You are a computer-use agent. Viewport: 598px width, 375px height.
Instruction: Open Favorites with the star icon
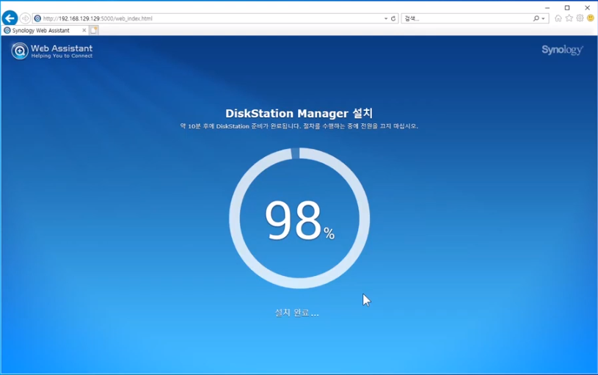coord(569,18)
